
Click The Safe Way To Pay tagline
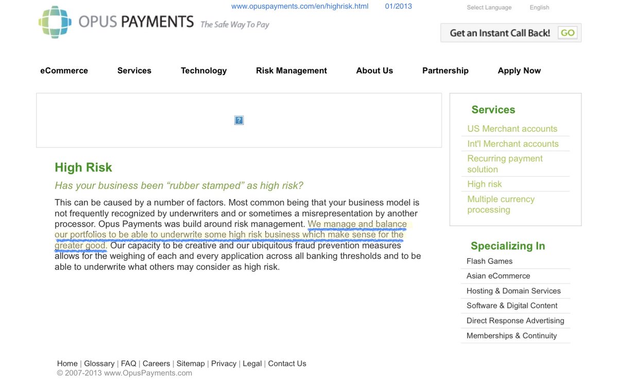click(235, 25)
